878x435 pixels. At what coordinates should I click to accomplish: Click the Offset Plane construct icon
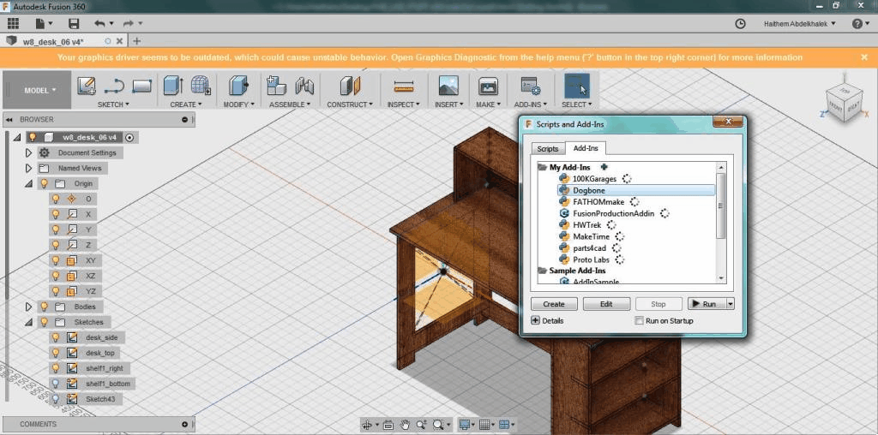point(350,86)
